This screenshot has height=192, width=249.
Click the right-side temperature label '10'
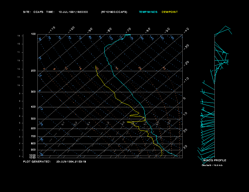(185, 114)
